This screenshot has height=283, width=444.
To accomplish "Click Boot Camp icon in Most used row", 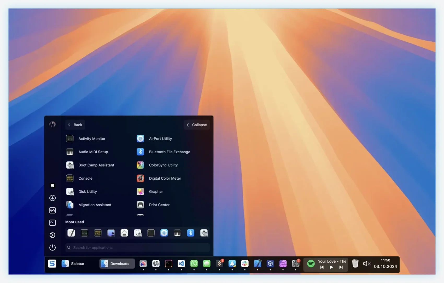I will pos(204,233).
